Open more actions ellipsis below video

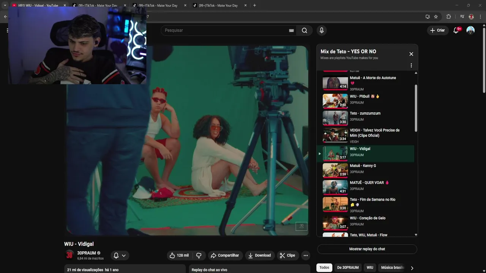(x=306, y=256)
